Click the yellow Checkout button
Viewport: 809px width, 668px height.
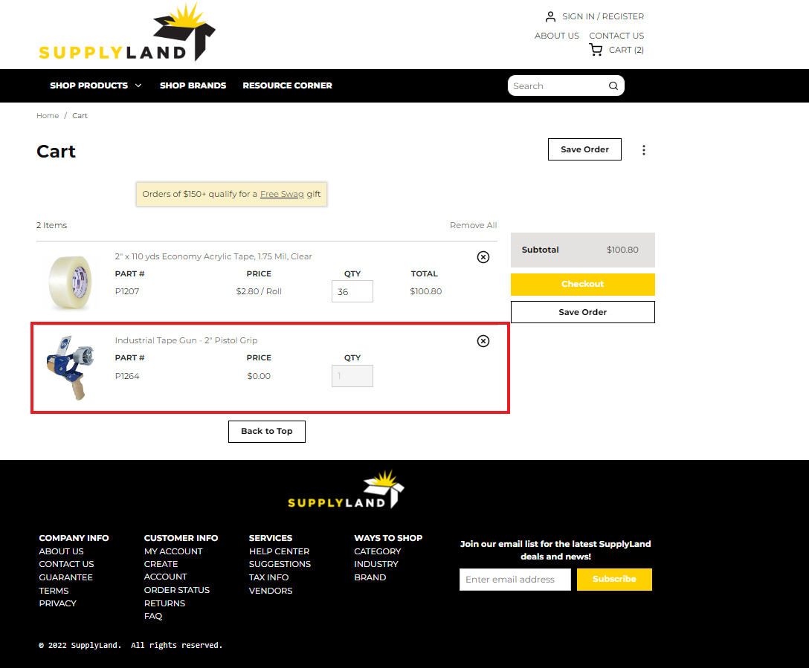[582, 284]
